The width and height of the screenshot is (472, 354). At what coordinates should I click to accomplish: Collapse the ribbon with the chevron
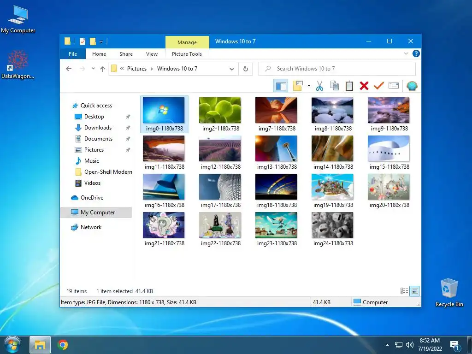click(x=406, y=53)
